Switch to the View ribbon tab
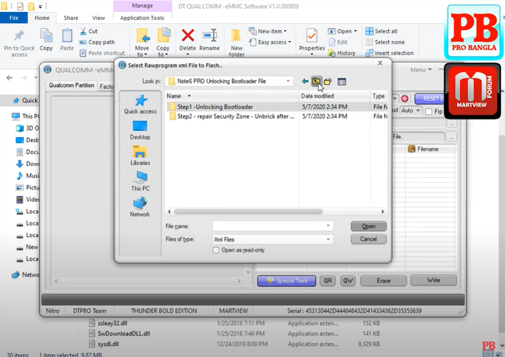The height and width of the screenshot is (357, 505). [99, 18]
